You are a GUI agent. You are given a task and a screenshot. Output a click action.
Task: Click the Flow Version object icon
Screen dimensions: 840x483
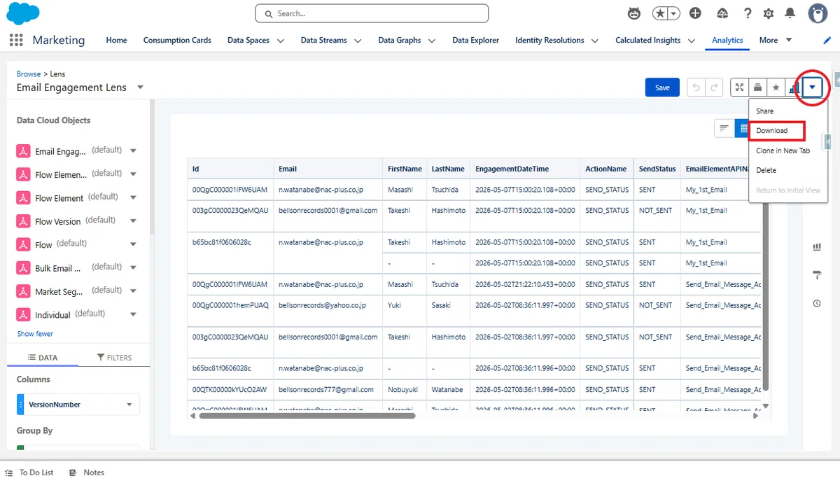[x=23, y=221]
